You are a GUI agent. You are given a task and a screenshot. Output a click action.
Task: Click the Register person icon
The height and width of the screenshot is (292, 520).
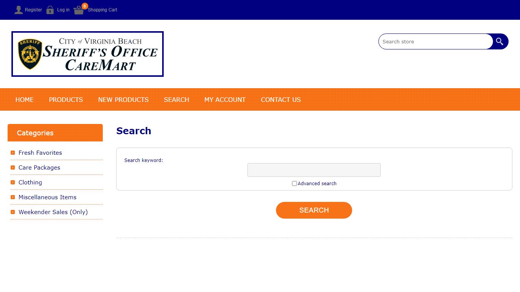18,10
